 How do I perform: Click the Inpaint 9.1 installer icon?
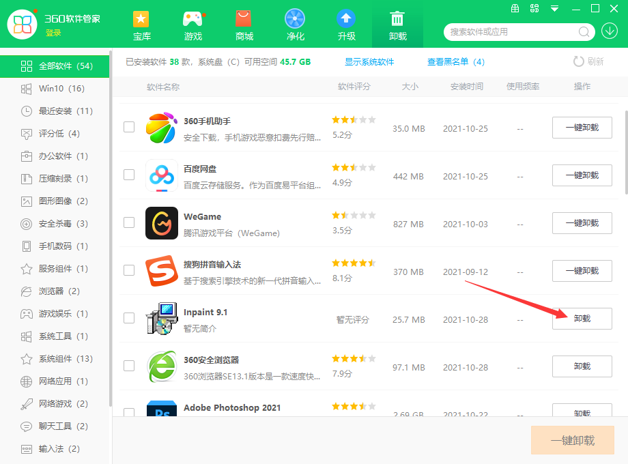click(162, 318)
